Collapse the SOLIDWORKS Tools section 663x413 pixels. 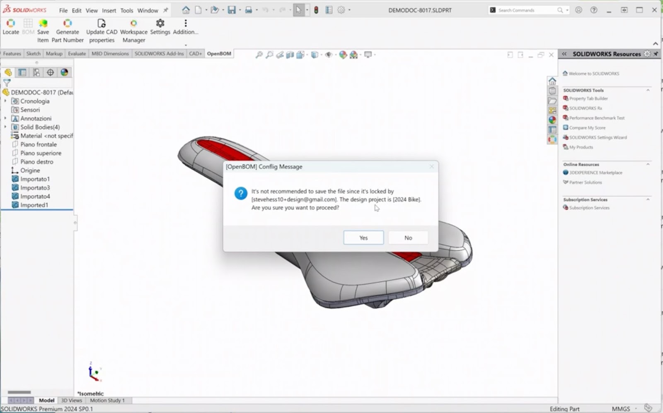coord(648,90)
